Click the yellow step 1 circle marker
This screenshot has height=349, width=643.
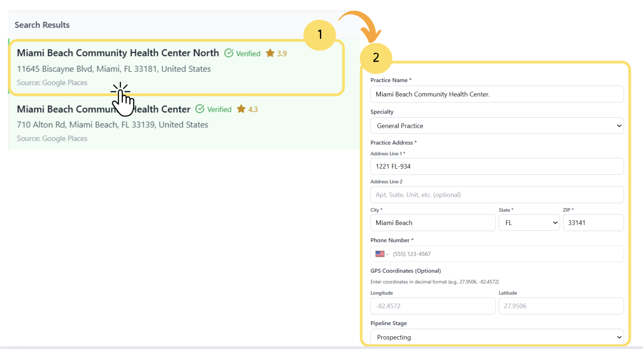click(x=320, y=35)
